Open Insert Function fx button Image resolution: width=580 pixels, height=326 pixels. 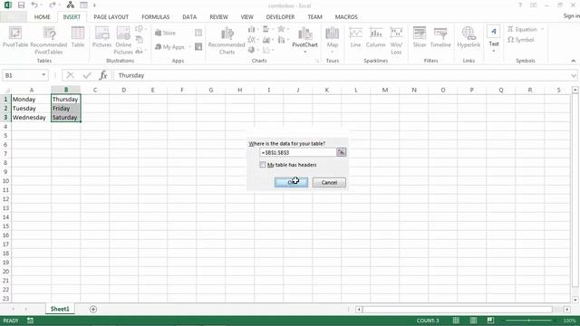[103, 75]
